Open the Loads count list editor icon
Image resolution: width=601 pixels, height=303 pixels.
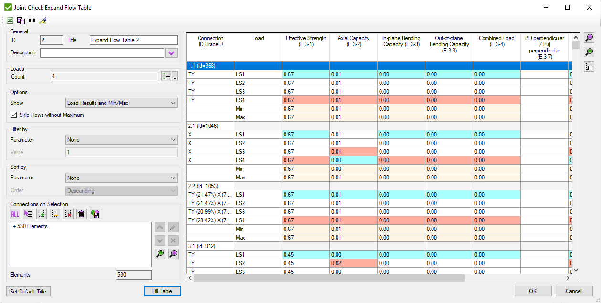166,76
